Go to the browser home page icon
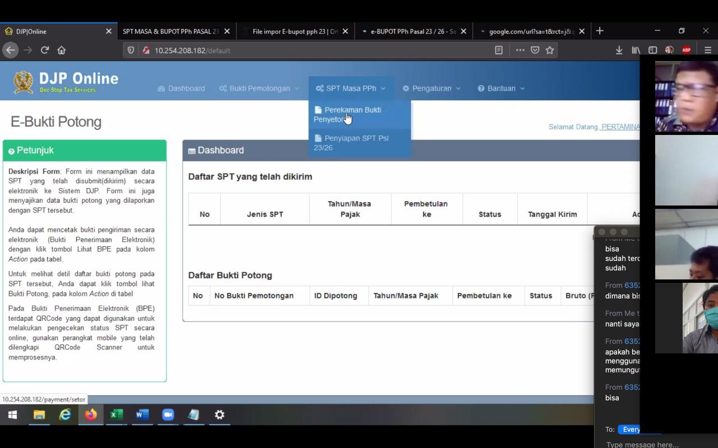 pyautogui.click(x=62, y=50)
